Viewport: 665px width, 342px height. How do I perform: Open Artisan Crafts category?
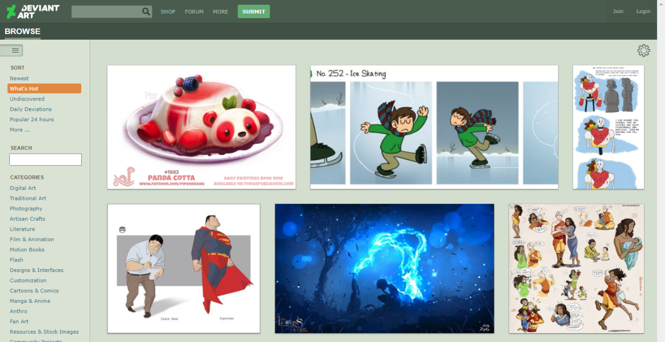(28, 219)
